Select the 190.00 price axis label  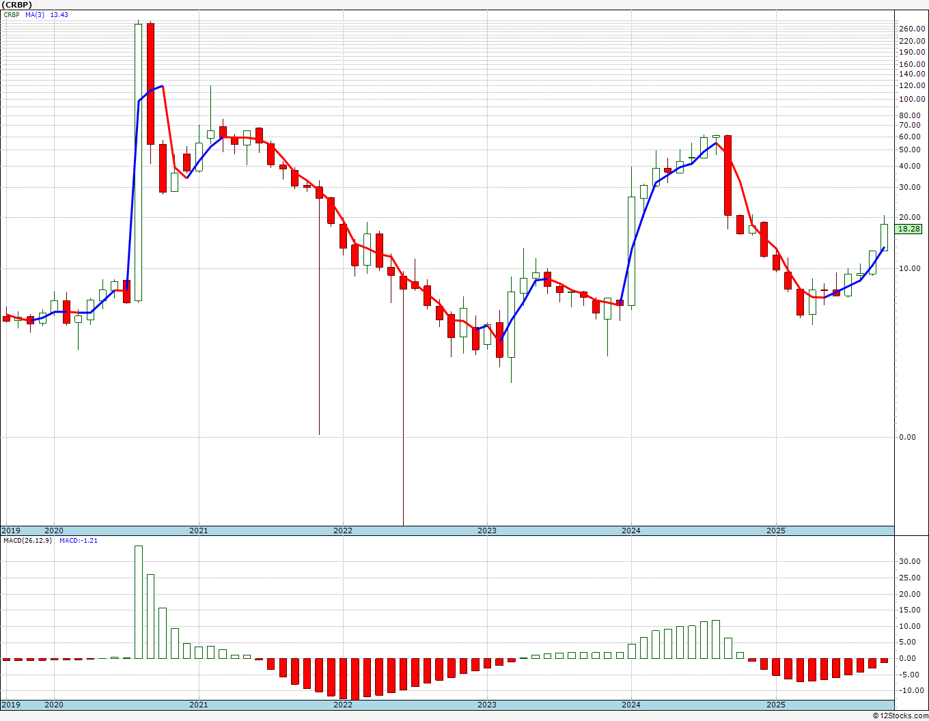point(911,52)
